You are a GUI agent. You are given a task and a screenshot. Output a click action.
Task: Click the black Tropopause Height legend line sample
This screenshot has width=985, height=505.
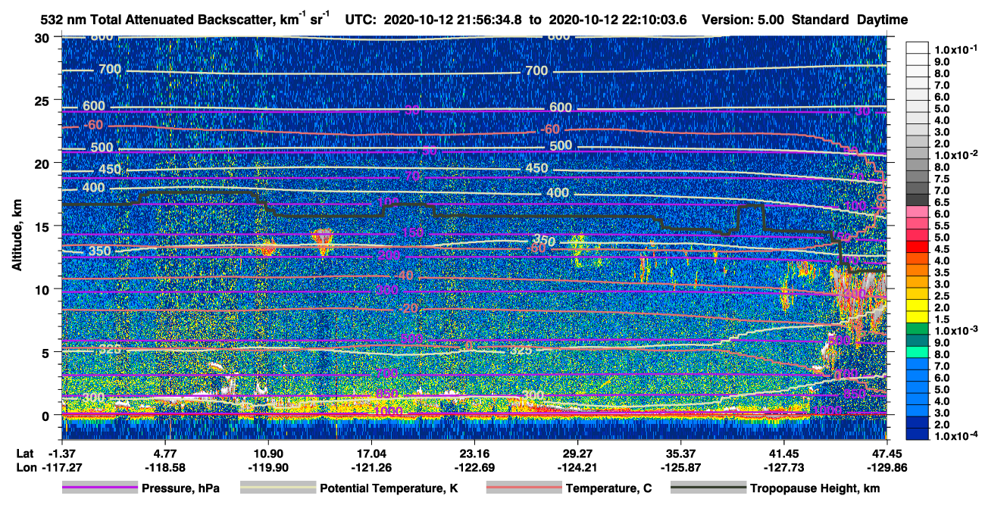point(708,488)
